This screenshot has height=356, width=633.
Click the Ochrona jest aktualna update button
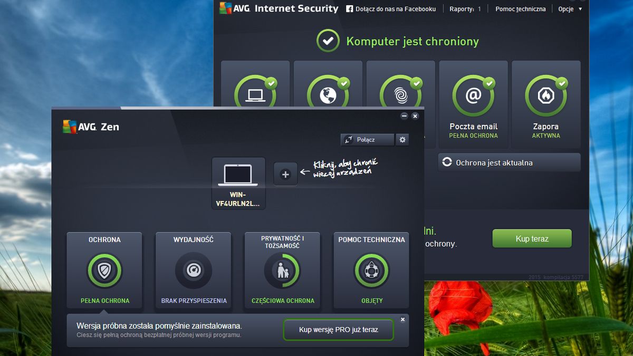point(509,162)
